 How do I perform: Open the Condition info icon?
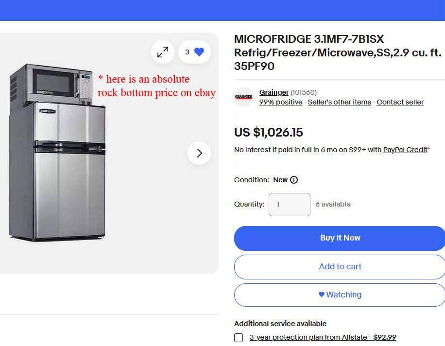pyautogui.click(x=294, y=180)
